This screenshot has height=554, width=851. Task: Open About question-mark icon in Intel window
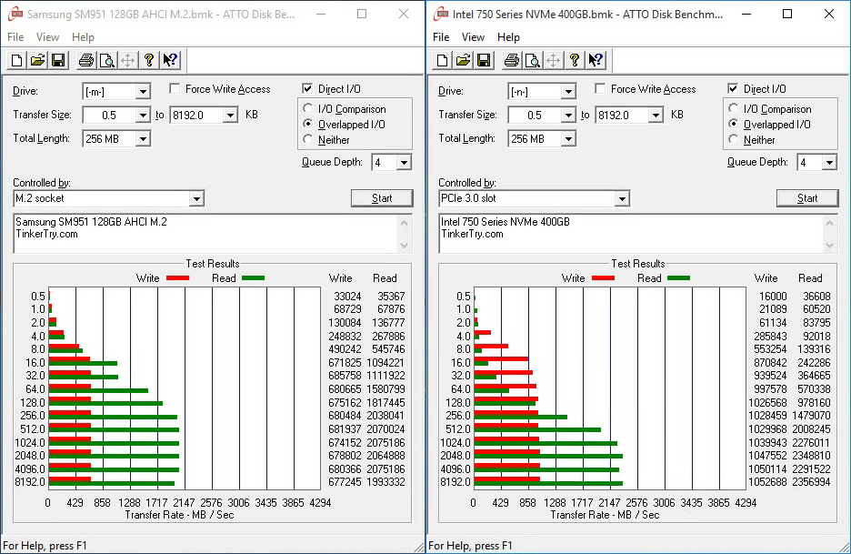tap(575, 60)
